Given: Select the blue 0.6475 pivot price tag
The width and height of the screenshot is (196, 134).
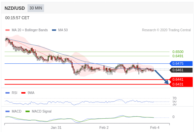Looking at the screenshot, I should point(181,63).
